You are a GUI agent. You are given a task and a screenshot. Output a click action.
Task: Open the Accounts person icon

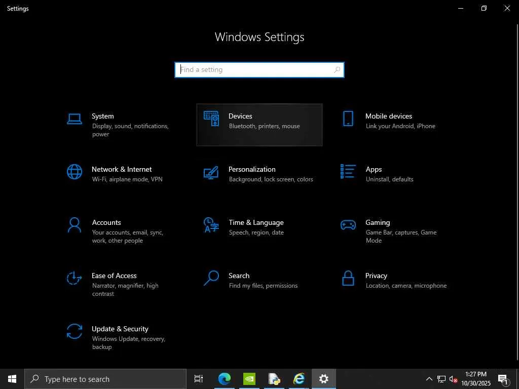click(74, 225)
